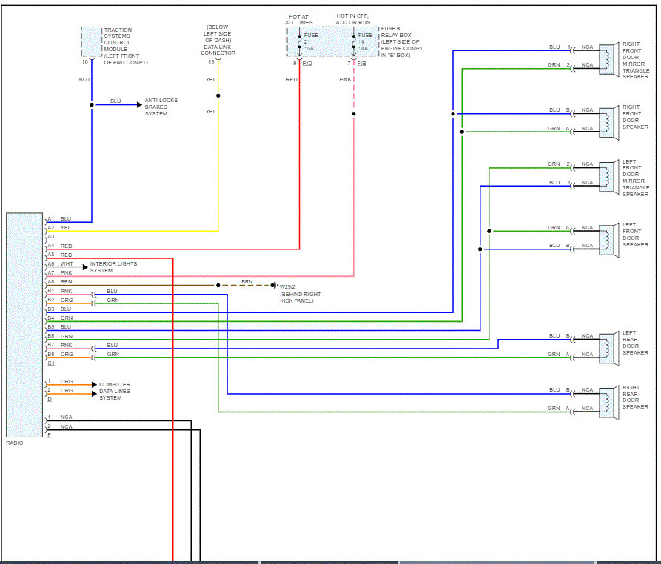
Task: Click 'NCA' at radio connector F pin 2
Action: [x=66, y=426]
